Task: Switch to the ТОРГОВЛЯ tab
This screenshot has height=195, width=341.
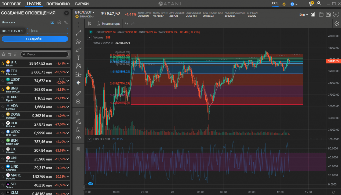Action: [x=12, y=4]
